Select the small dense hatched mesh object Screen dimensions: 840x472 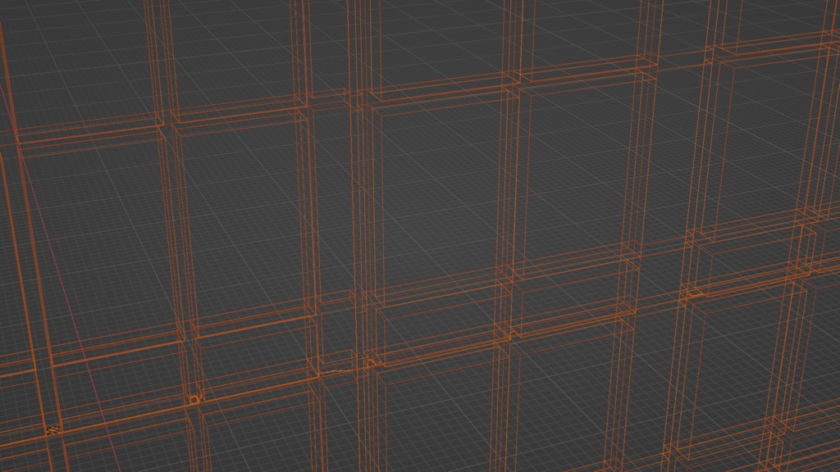tap(53, 430)
